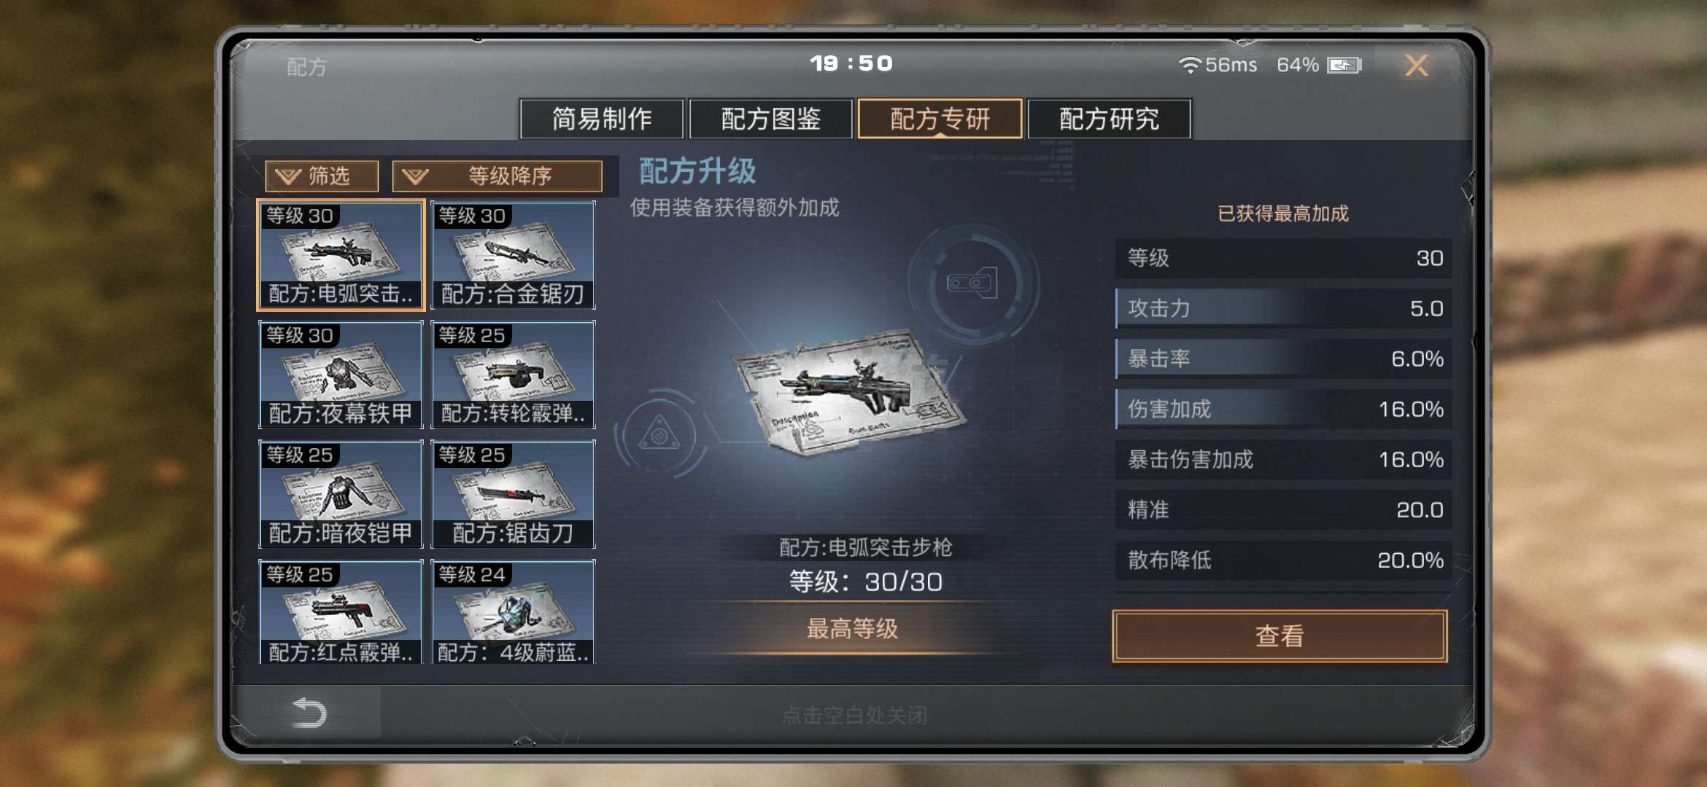Select the 合金锯刀 recipe card
1707x787 pixels.
[513, 255]
